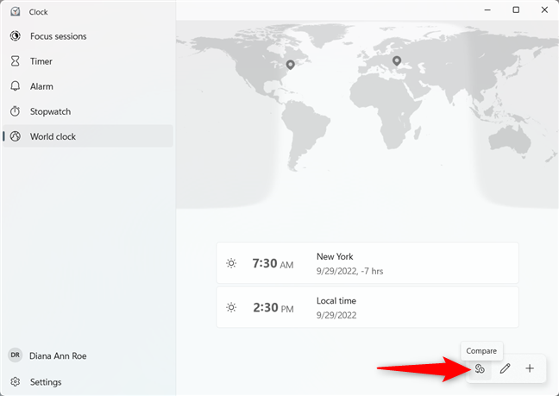
Task: Click the Settings gear icon
Action: coord(16,381)
